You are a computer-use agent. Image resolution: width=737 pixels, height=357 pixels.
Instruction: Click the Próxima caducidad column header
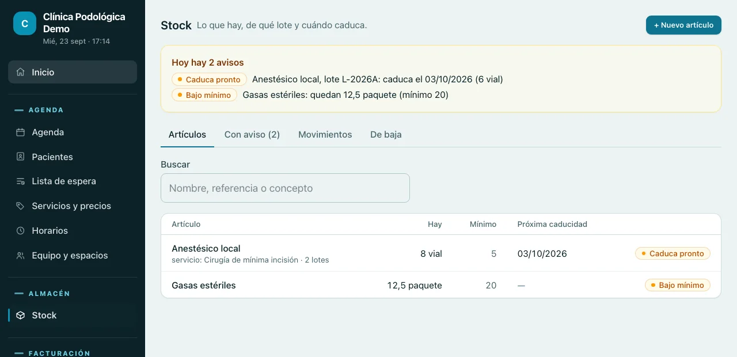[x=552, y=225]
